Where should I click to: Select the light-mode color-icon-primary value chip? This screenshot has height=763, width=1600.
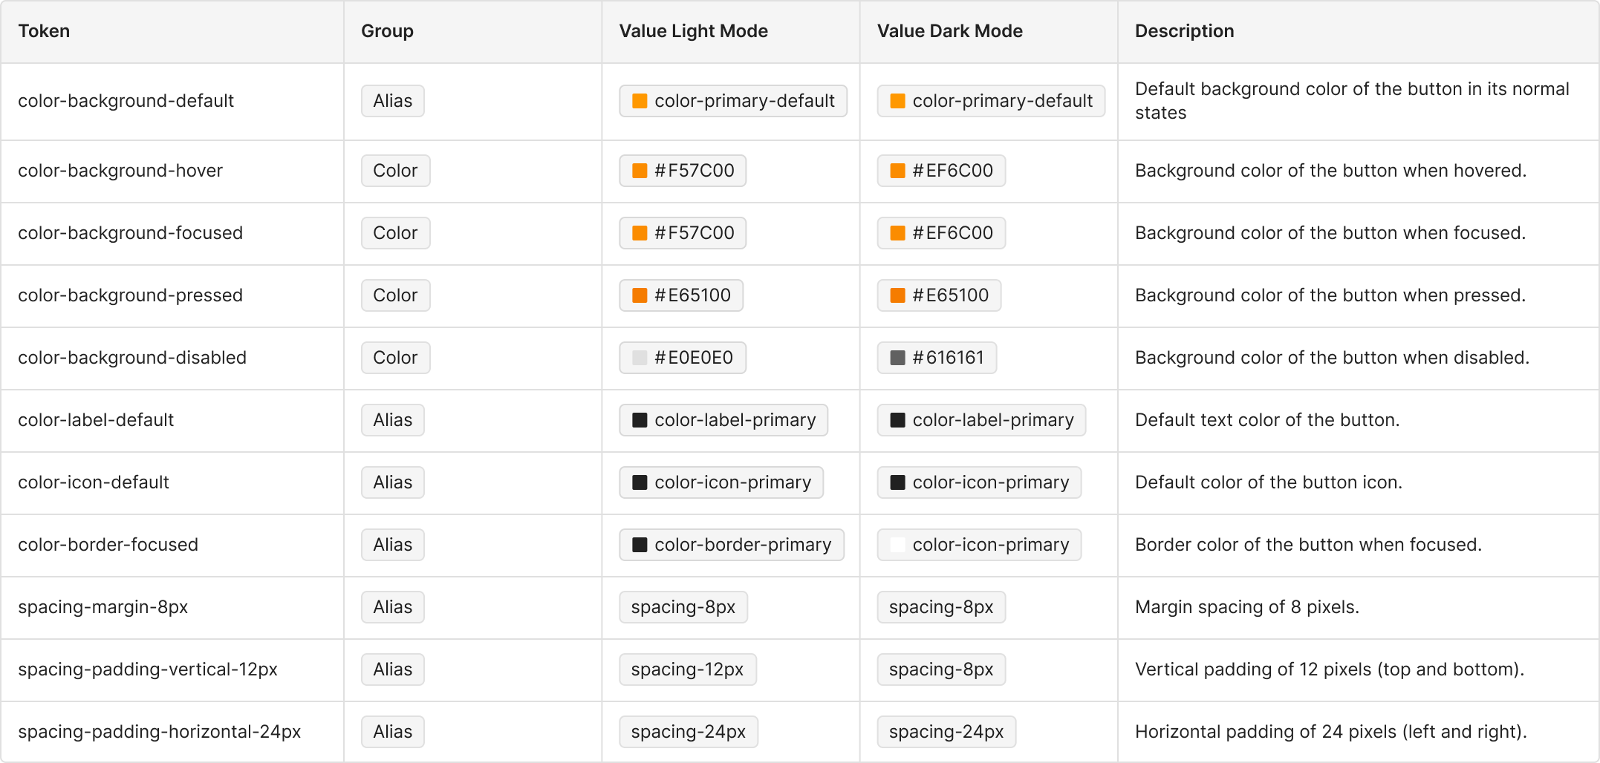pyautogui.click(x=721, y=482)
